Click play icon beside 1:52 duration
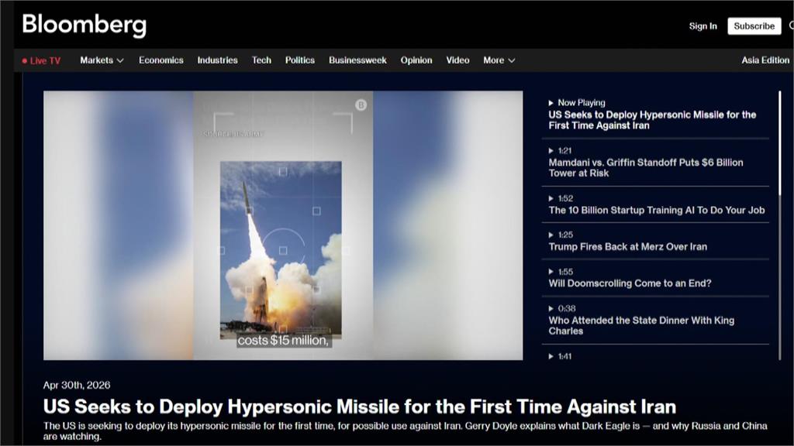This screenshot has width=794, height=446. 551,198
